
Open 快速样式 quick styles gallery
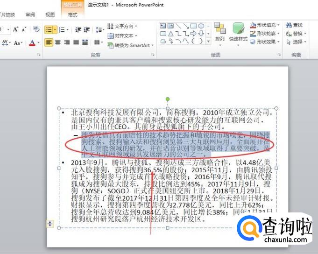tap(238, 34)
